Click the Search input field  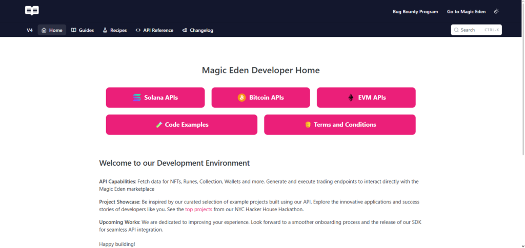pyautogui.click(x=476, y=30)
